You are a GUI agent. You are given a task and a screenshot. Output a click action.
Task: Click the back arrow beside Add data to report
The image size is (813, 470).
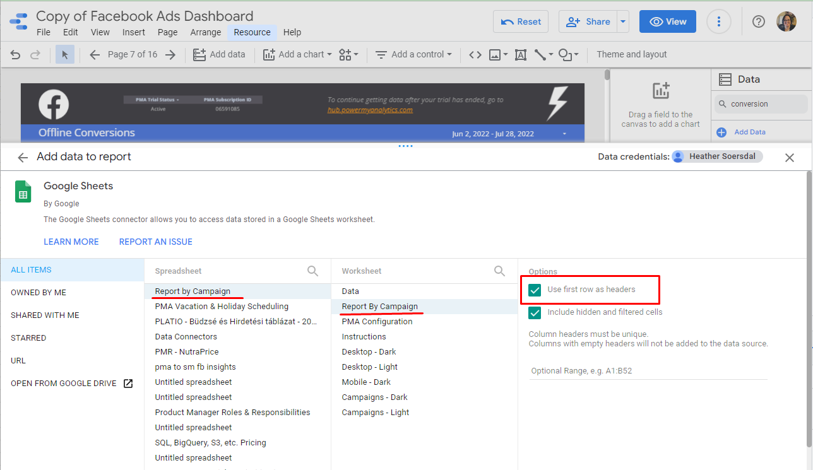23,158
